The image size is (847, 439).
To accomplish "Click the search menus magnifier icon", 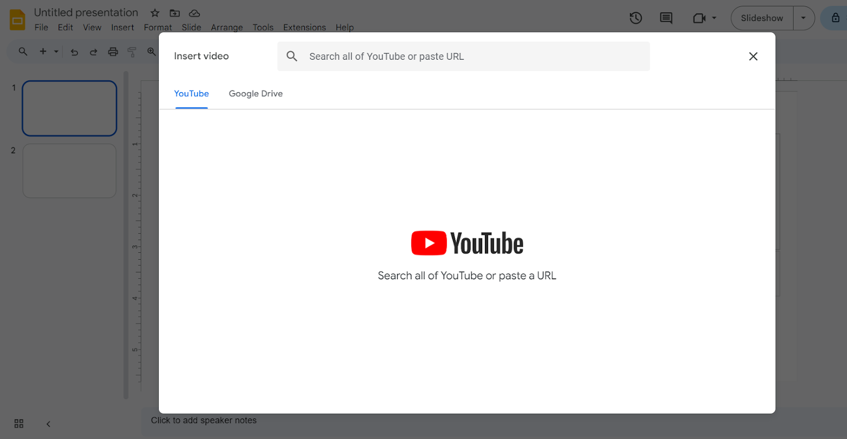I will click(x=23, y=51).
